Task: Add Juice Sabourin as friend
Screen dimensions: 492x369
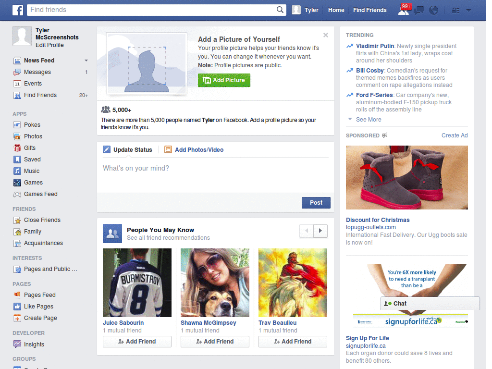Action: pyautogui.click(x=137, y=342)
